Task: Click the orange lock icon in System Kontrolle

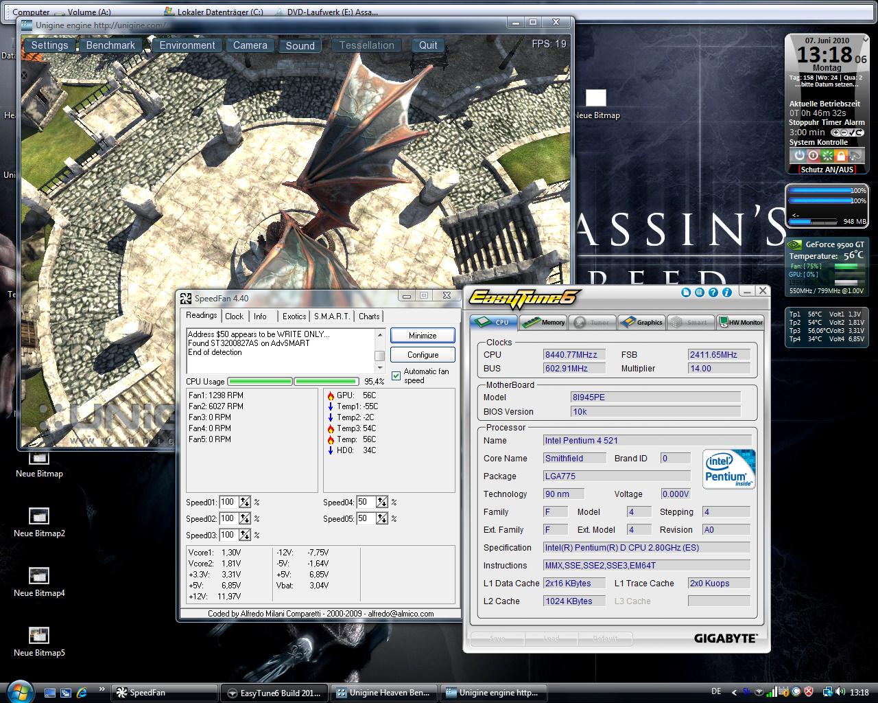Action: point(841,156)
